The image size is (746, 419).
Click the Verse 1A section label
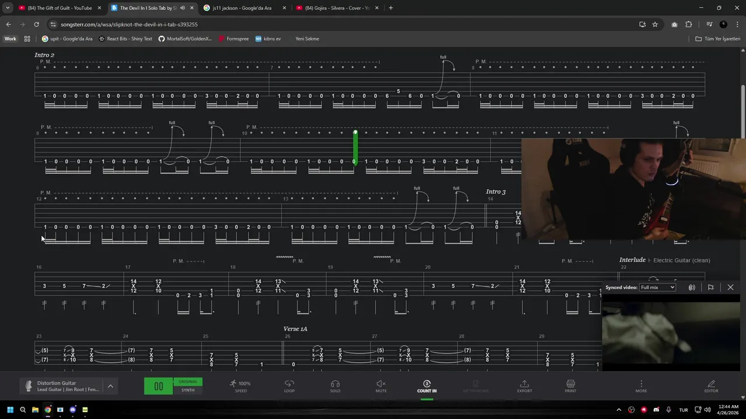[295, 329]
